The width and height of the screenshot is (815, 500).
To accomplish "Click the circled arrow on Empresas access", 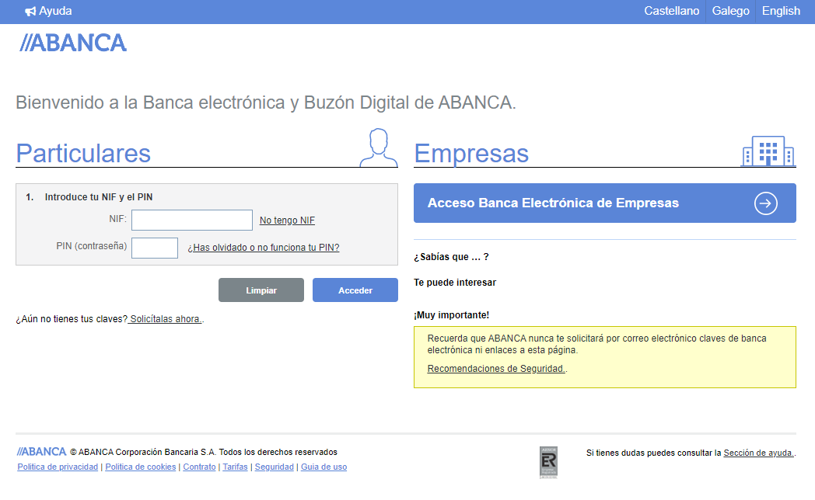I will tap(765, 203).
